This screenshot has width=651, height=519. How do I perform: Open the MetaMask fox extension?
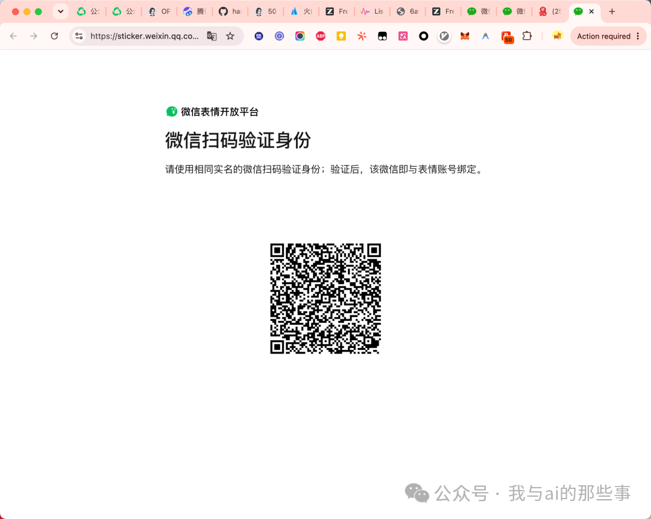pos(465,36)
